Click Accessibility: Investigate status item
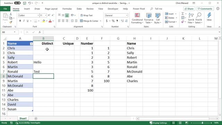The height and width of the screenshot is (125, 222). coord(28,123)
